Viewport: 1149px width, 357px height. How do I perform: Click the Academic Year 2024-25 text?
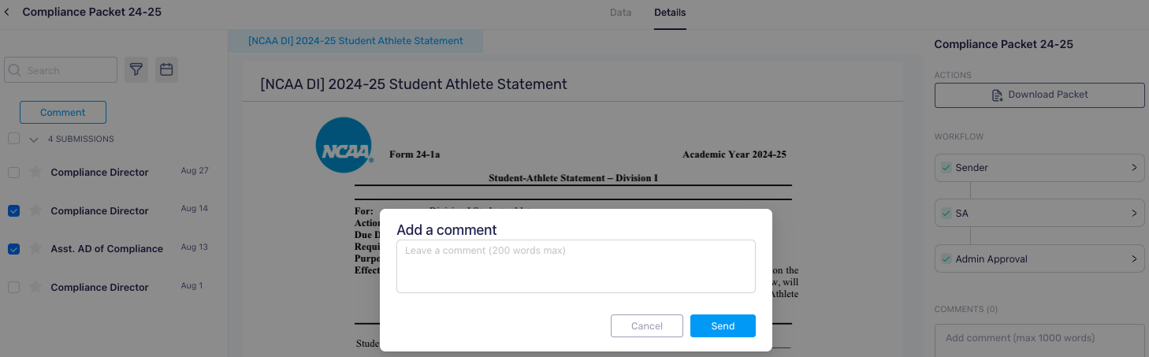pyautogui.click(x=734, y=154)
